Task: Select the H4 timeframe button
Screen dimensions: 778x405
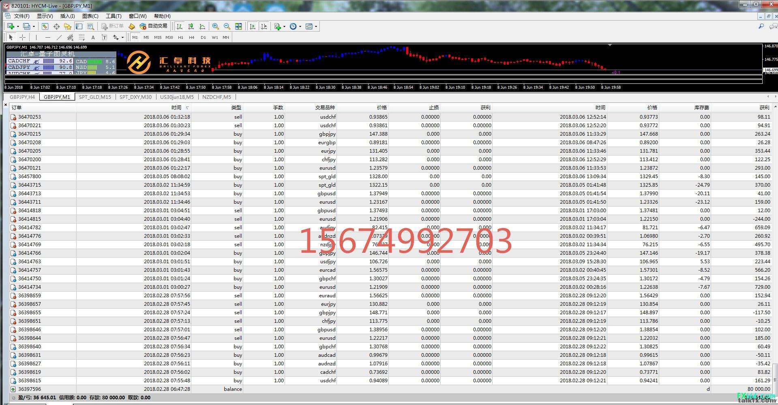Action: point(192,37)
